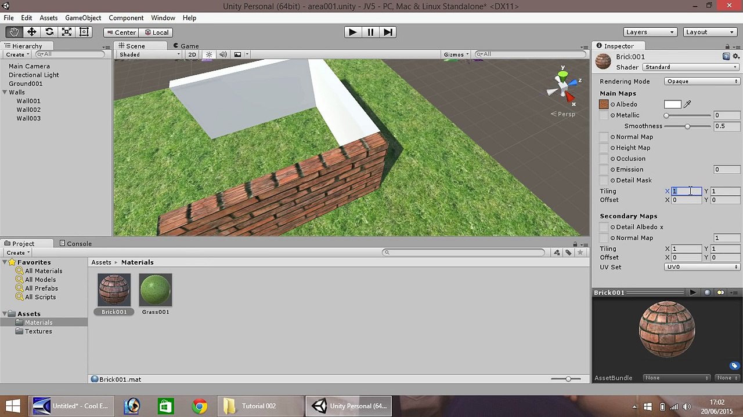Open Google Chrome from the taskbar
Viewport: 743px width, 417px height.
pyautogui.click(x=199, y=406)
